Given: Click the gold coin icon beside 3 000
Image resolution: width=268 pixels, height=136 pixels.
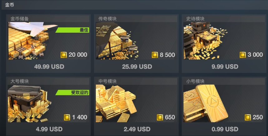Looking at the screenshot, I should (243, 55).
